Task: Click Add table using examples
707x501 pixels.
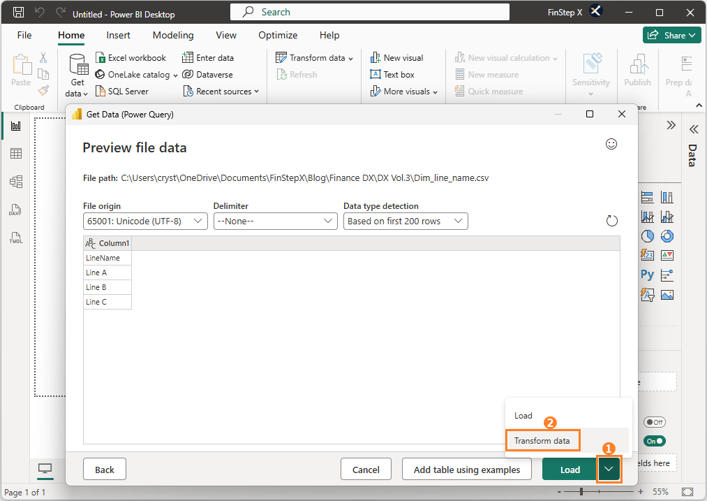Action: (x=467, y=470)
